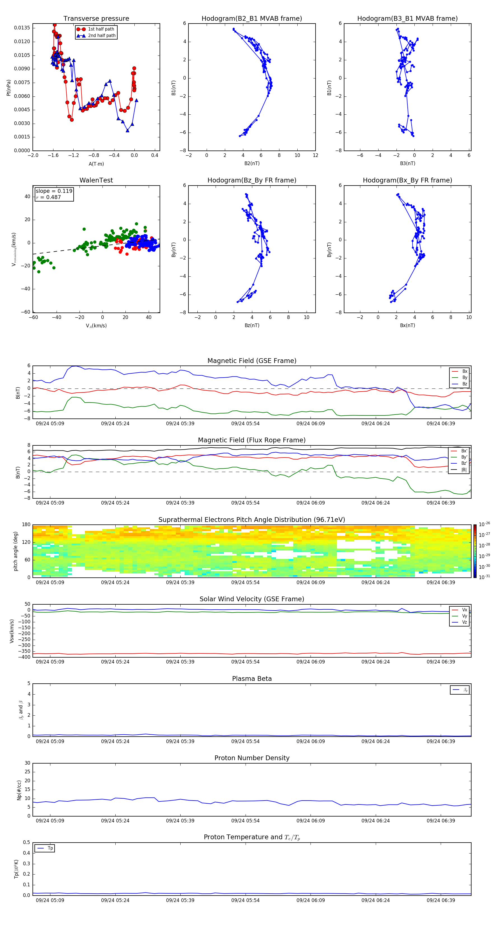Click the red Bx line swatch in GSE legend
This screenshot has height=925, width=504.
(455, 371)
